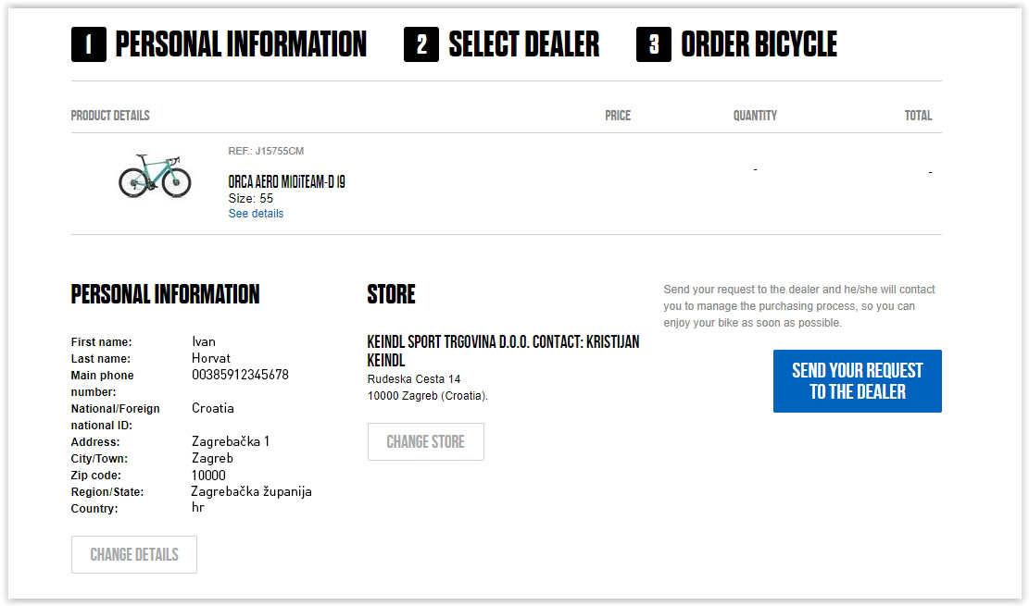The height and width of the screenshot is (606, 1029).
Task: Click the phone number 00385912345678
Action: [x=240, y=375]
